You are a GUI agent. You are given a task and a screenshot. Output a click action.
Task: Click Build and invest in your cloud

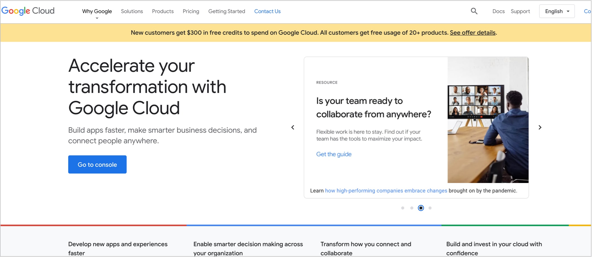[x=494, y=248]
